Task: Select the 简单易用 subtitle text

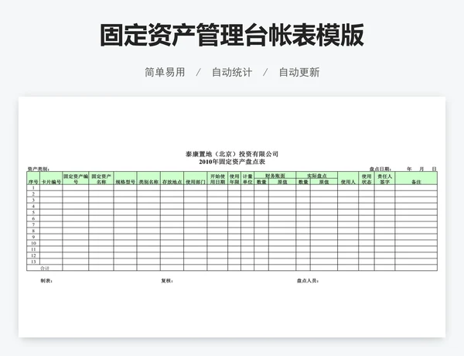Action: point(165,72)
